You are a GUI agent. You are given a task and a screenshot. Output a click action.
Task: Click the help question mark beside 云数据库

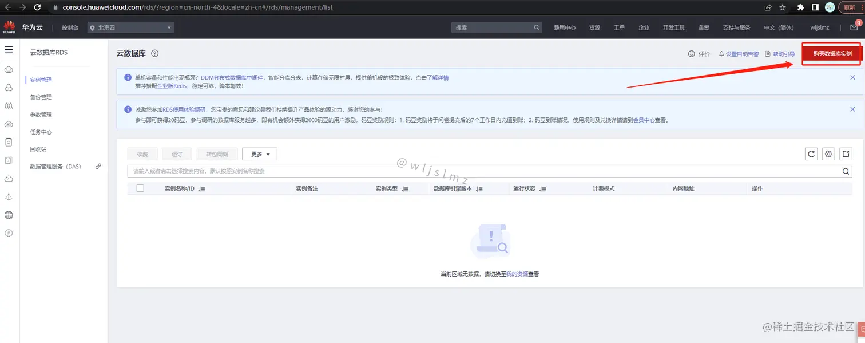(x=154, y=53)
